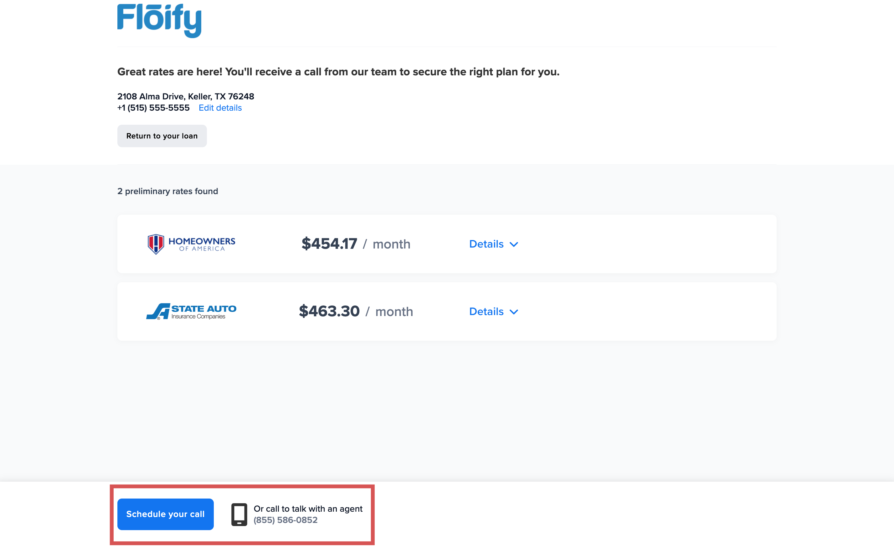Click the "Or call to talk with an agent" text

click(x=308, y=508)
